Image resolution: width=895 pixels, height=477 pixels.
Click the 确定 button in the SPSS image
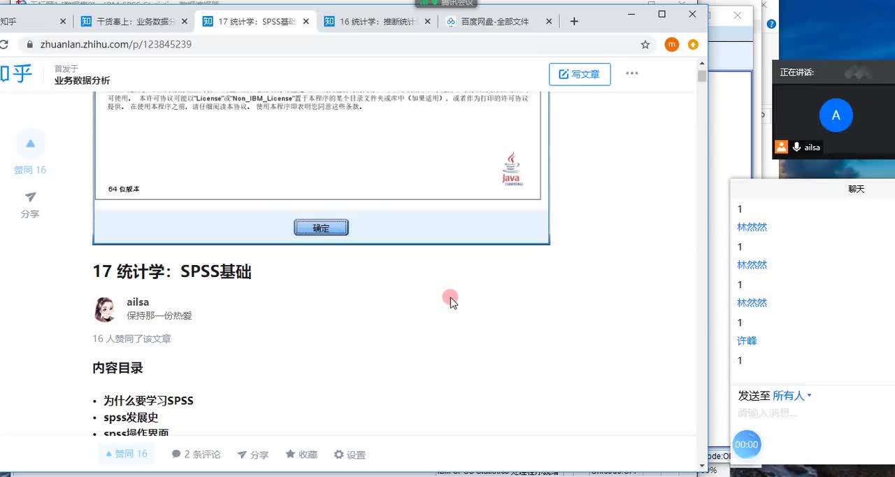click(x=321, y=228)
